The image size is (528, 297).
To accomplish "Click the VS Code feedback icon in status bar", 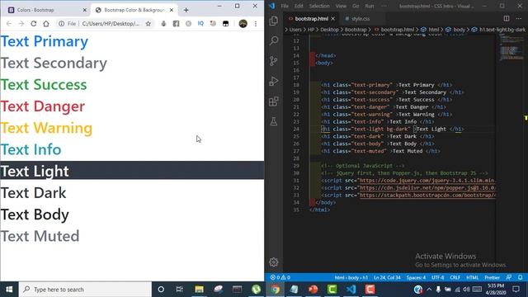I will click(x=509, y=277).
